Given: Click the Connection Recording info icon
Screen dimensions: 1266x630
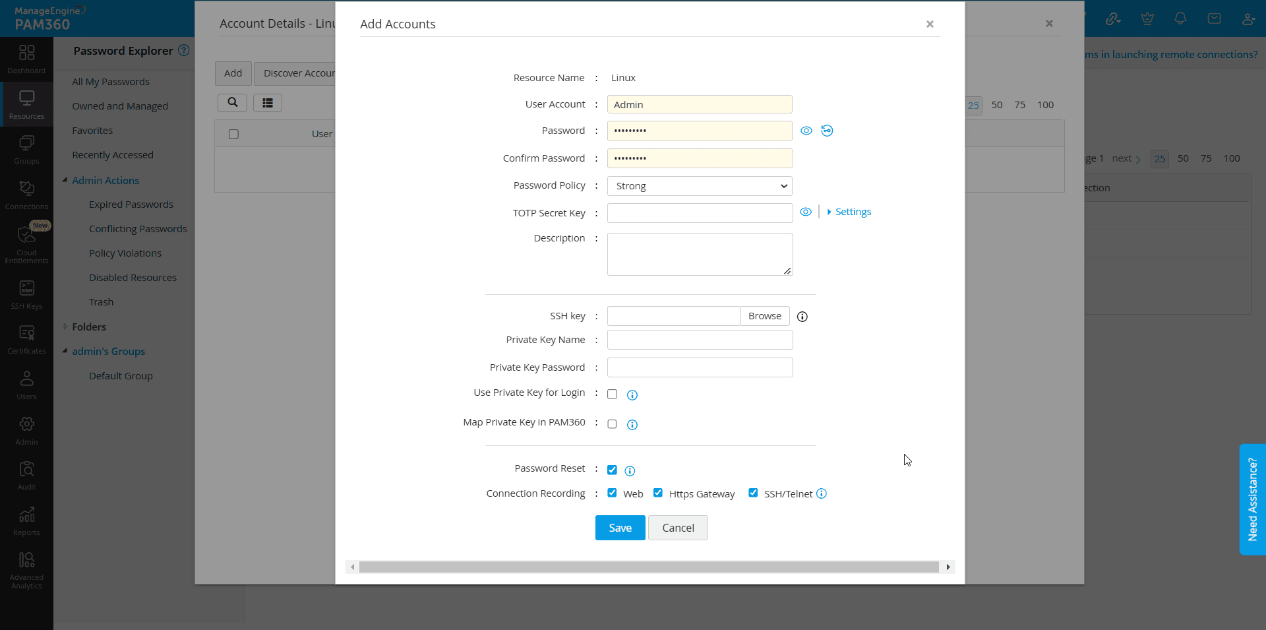Looking at the screenshot, I should 822,493.
